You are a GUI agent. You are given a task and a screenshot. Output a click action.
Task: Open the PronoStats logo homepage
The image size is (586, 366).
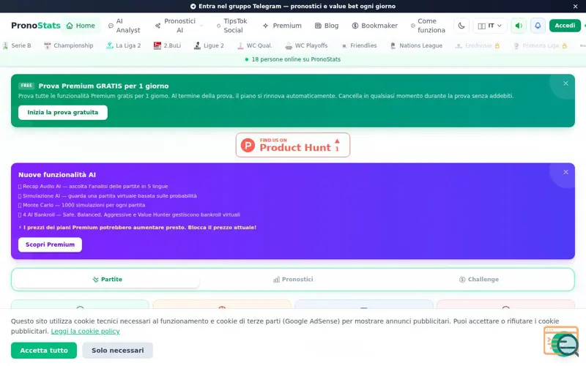click(x=35, y=26)
